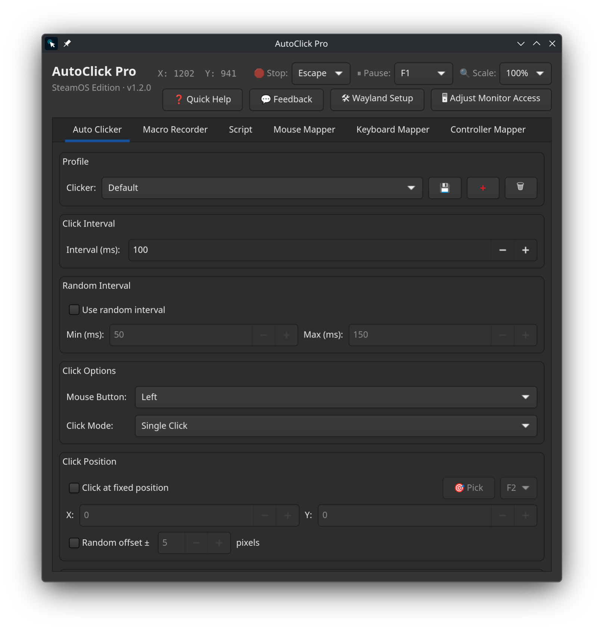Increase X position with its plus button
This screenshot has width=604, height=632.
pos(288,516)
